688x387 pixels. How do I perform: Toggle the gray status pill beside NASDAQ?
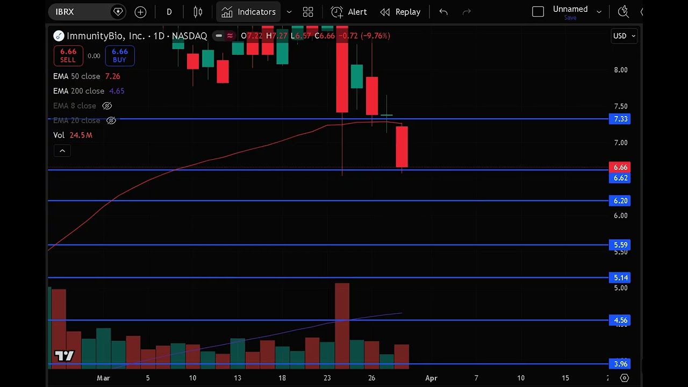[218, 36]
